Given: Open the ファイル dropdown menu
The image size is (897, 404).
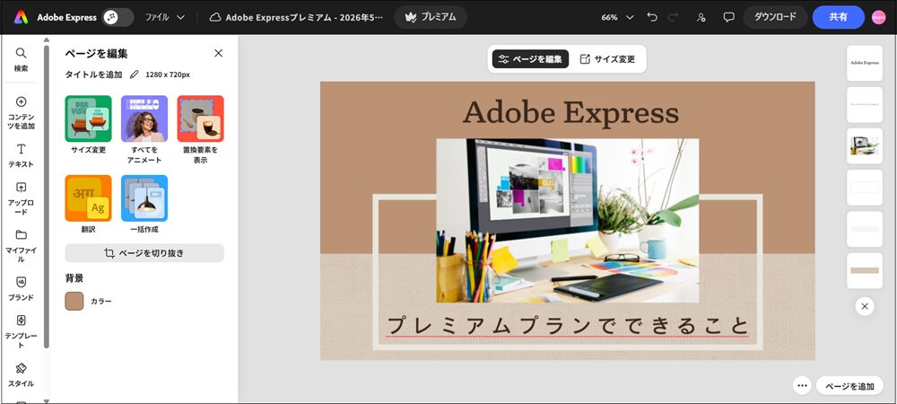Looking at the screenshot, I should pyautogui.click(x=165, y=17).
